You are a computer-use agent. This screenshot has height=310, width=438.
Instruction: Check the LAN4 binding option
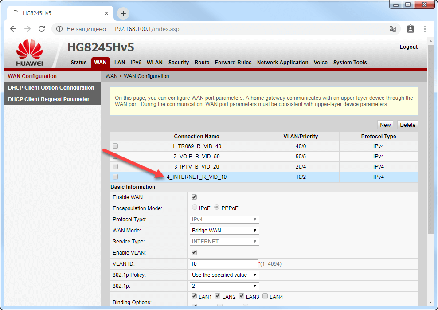(265, 296)
